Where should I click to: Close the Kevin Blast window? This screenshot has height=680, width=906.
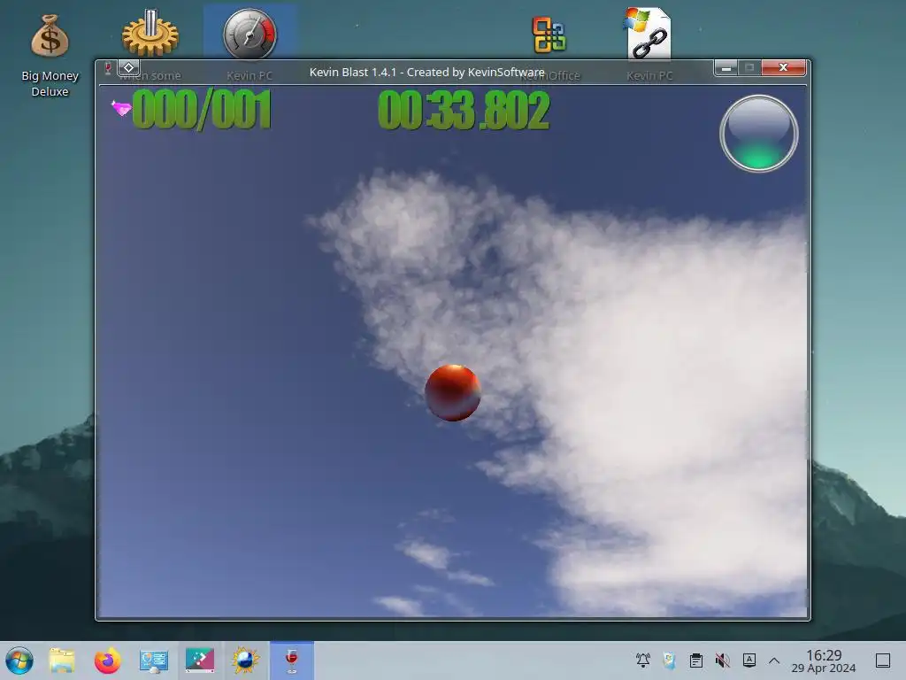click(x=783, y=67)
